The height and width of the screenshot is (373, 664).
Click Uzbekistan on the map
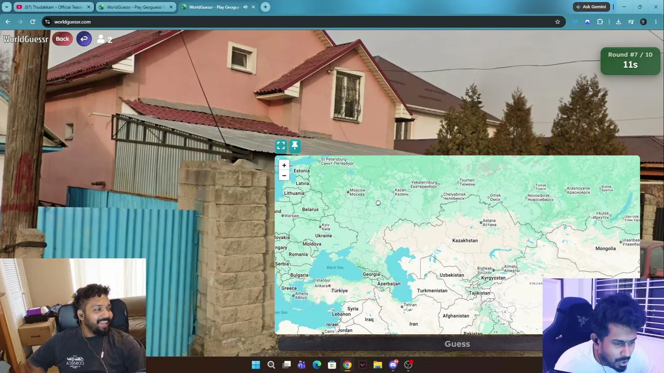click(451, 275)
